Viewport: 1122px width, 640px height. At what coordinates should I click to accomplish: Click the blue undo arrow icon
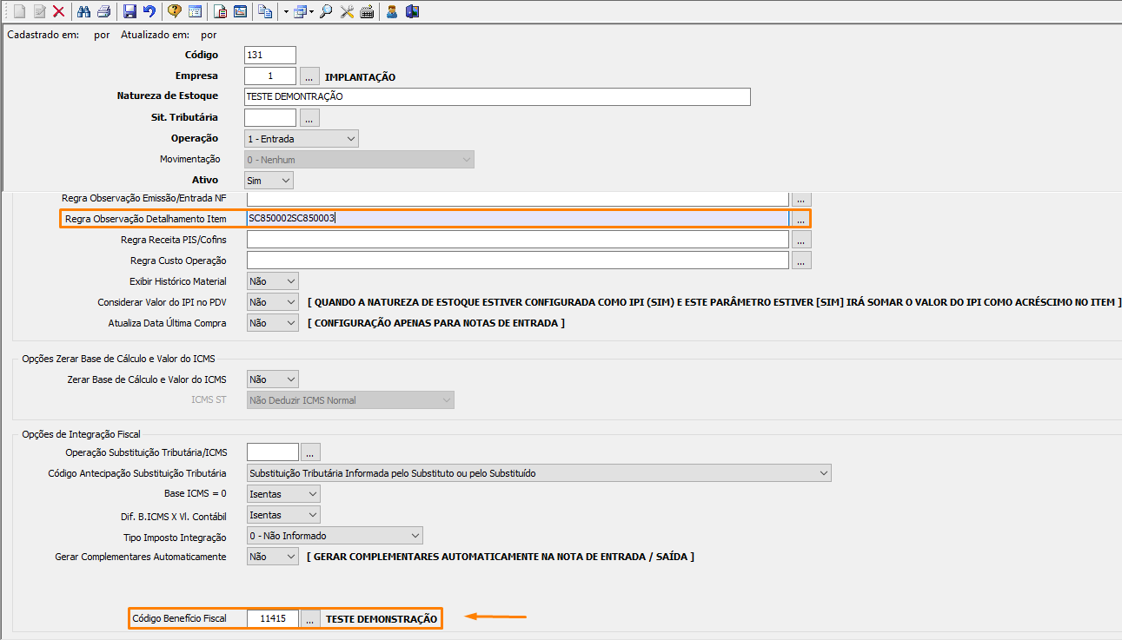click(149, 11)
